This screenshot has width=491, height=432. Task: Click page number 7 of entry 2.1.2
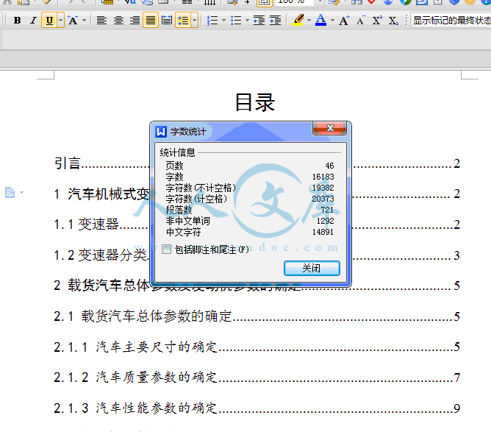[456, 378]
